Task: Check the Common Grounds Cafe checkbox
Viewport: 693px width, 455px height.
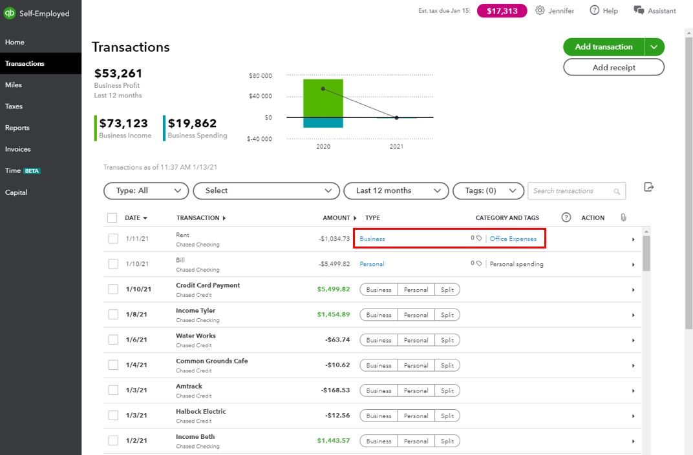Action: [113, 365]
